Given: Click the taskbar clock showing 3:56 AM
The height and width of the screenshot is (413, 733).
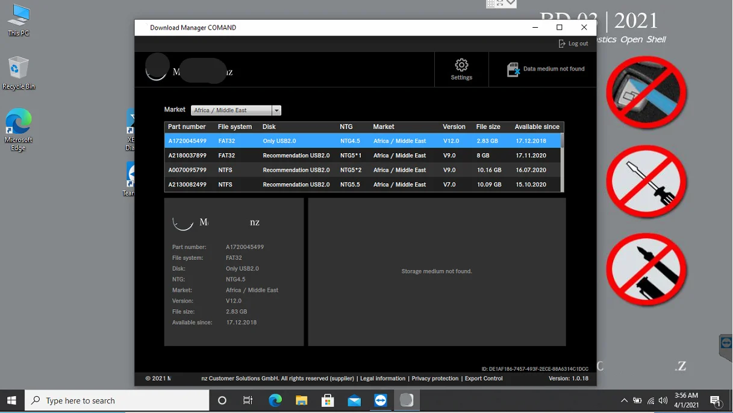Looking at the screenshot, I should click(x=687, y=400).
